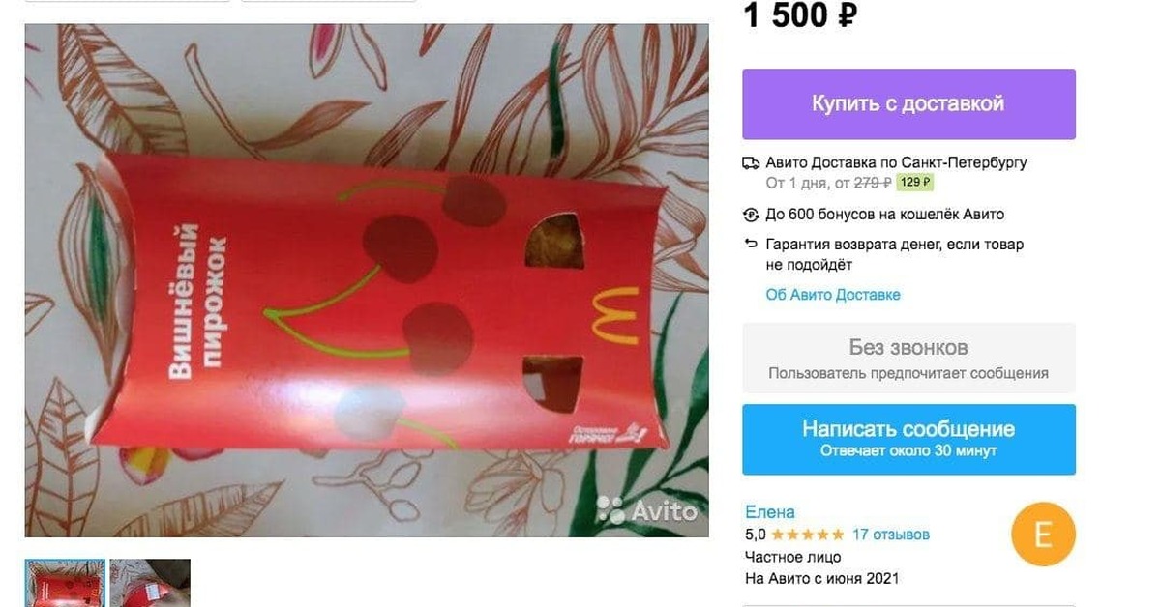Select the second photo thumbnail

coord(150,583)
